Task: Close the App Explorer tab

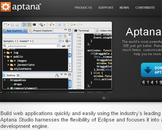Action: tap(25, 31)
